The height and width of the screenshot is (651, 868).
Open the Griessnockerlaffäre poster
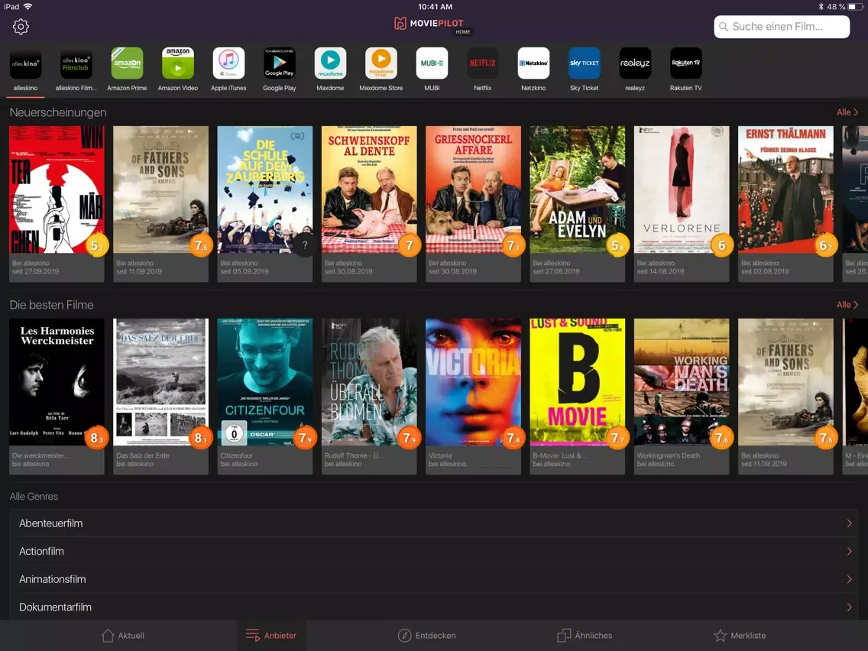point(473,189)
